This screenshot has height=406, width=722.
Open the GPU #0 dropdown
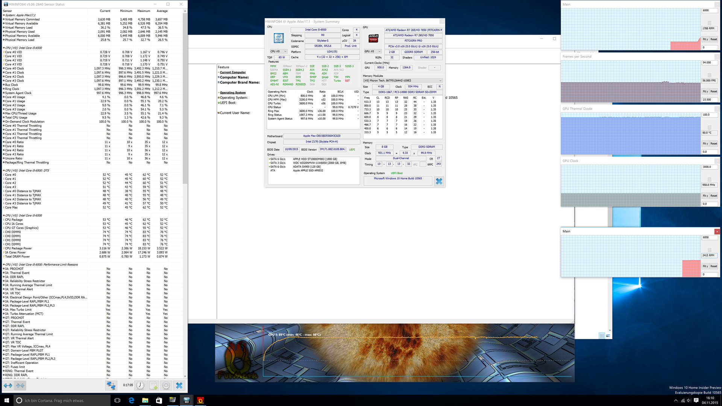373,52
